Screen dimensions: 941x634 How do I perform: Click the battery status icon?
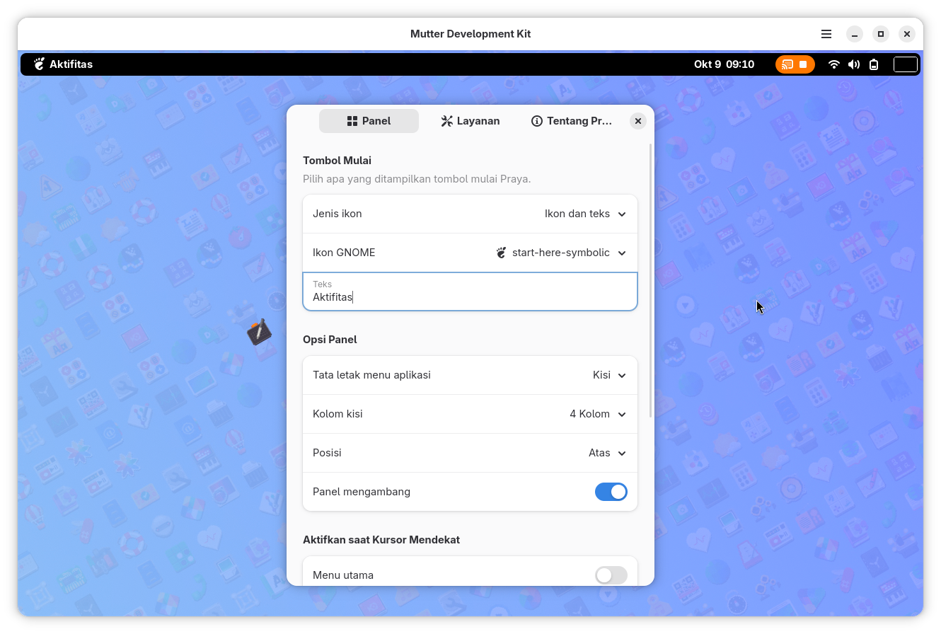click(874, 64)
